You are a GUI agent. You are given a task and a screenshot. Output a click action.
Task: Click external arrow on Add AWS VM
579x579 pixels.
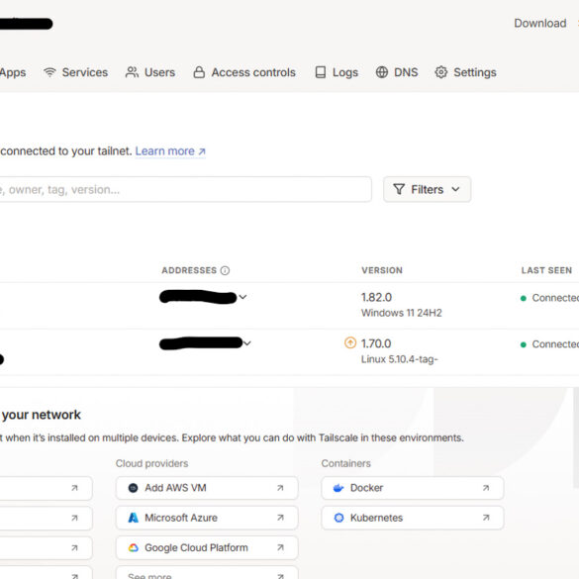coord(280,488)
